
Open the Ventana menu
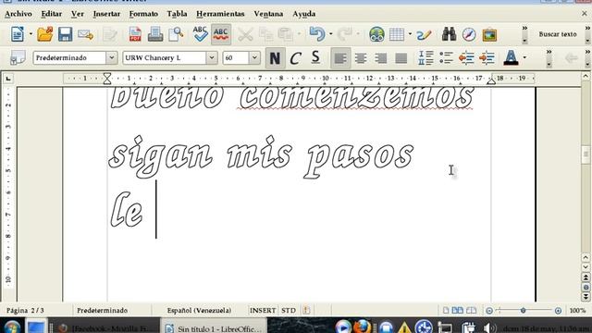pos(268,14)
